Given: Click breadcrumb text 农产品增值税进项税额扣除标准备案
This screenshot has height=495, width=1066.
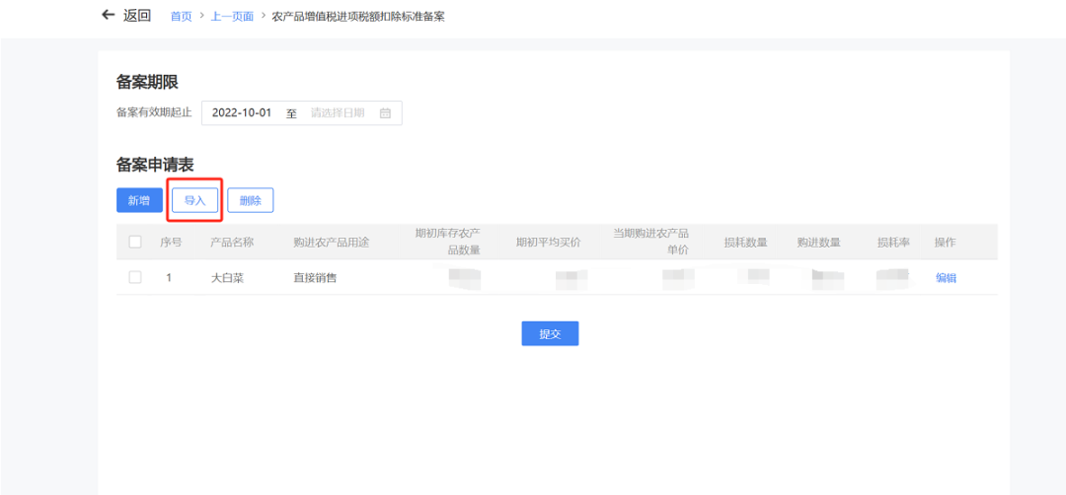Looking at the screenshot, I should (x=358, y=17).
